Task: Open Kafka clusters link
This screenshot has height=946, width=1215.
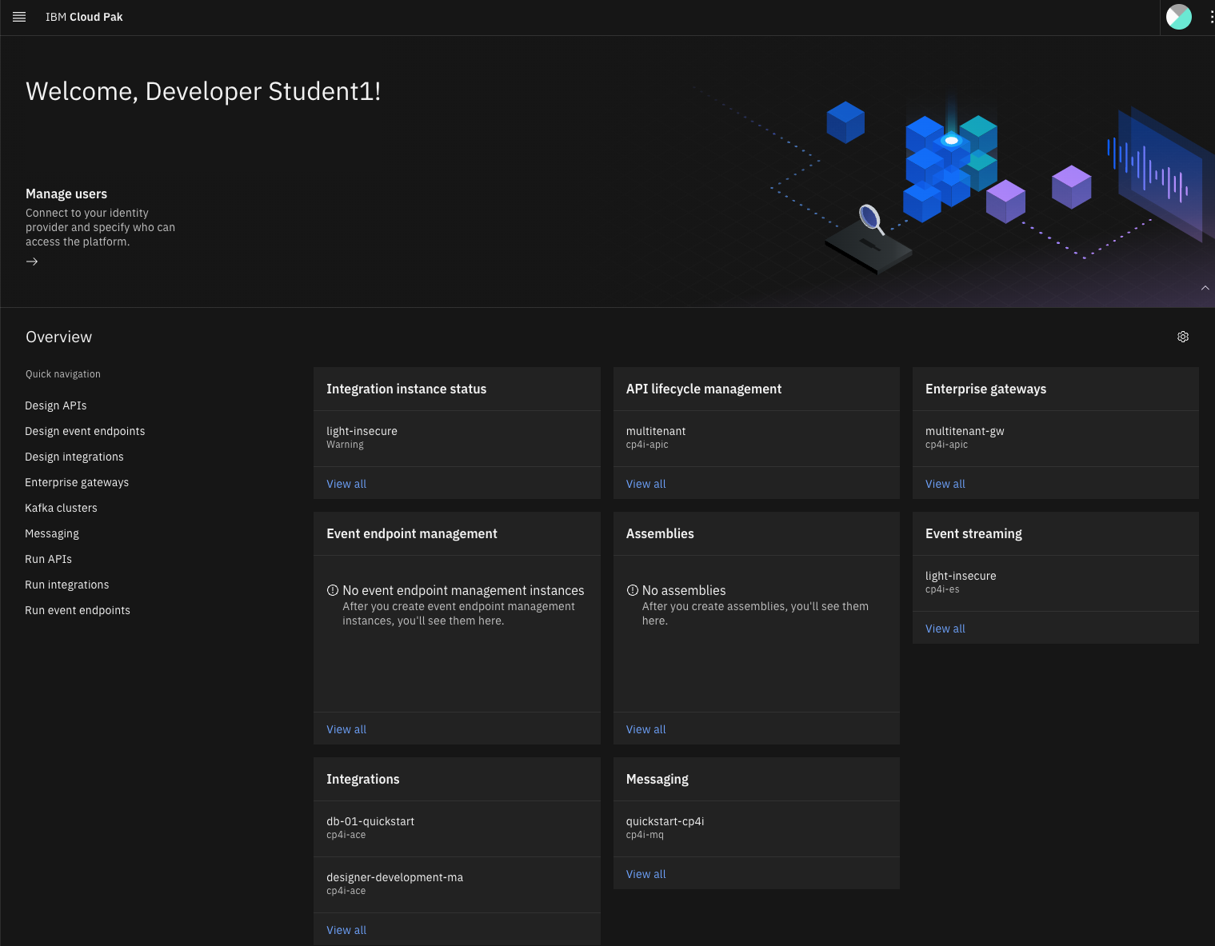Action: pos(61,508)
